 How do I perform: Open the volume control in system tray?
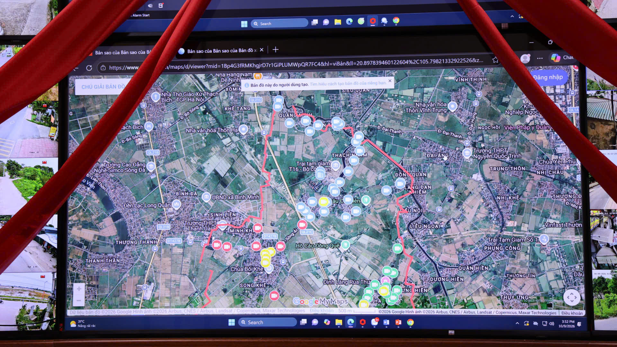[x=552, y=324]
